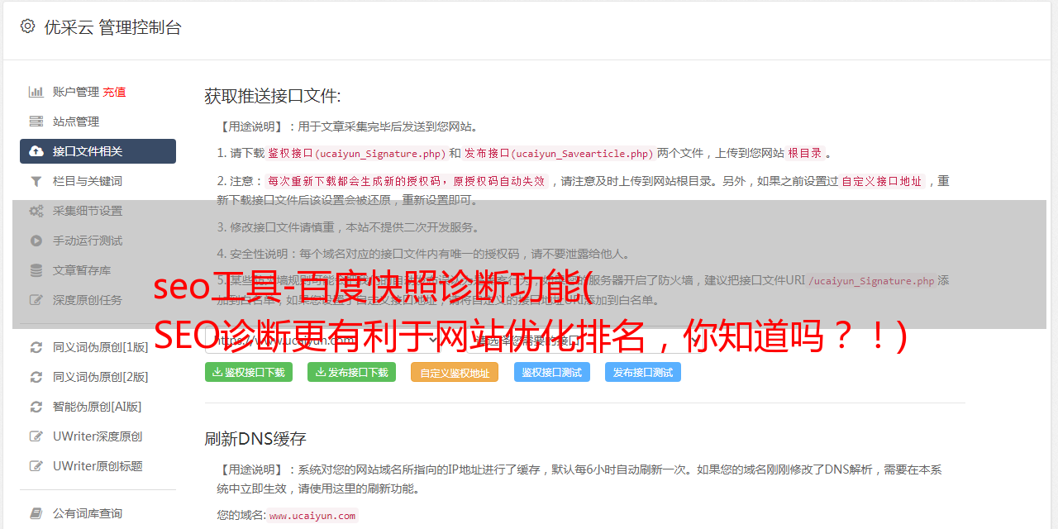Image resolution: width=1058 pixels, height=529 pixels.
Task: Click the edit icon for UWriter原创标题
Action: click(36, 466)
